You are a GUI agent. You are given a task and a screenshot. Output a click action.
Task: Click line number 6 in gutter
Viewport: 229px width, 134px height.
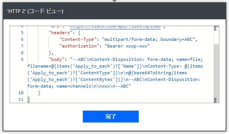click(x=22, y=39)
